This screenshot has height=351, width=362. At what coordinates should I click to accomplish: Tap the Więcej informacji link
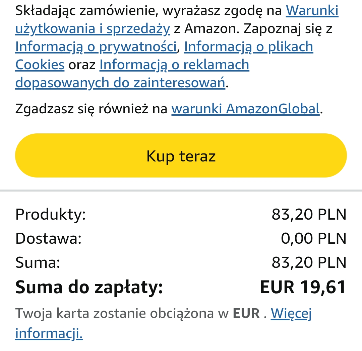pyautogui.click(x=291, y=314)
